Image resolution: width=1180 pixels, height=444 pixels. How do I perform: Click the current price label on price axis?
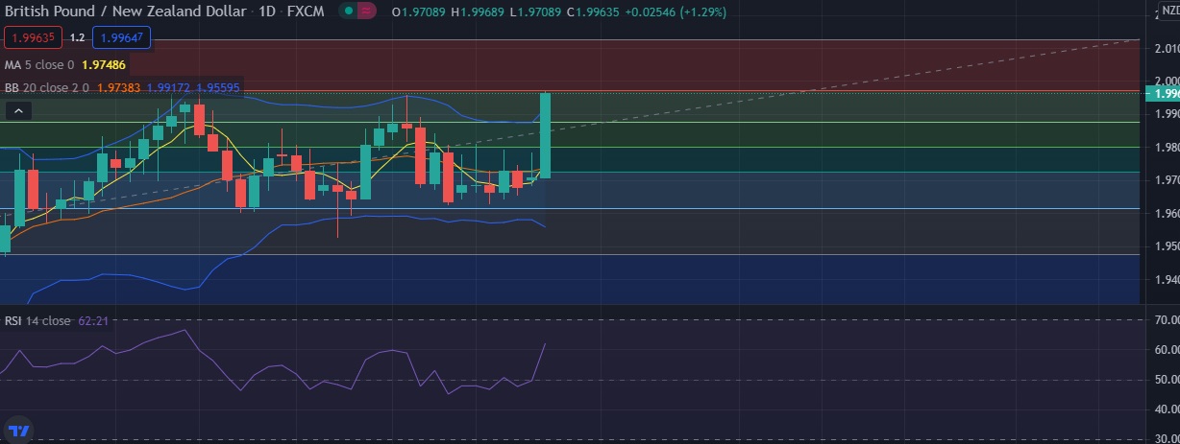click(1162, 93)
